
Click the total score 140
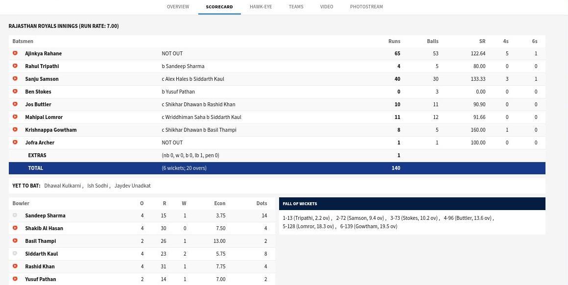point(396,168)
